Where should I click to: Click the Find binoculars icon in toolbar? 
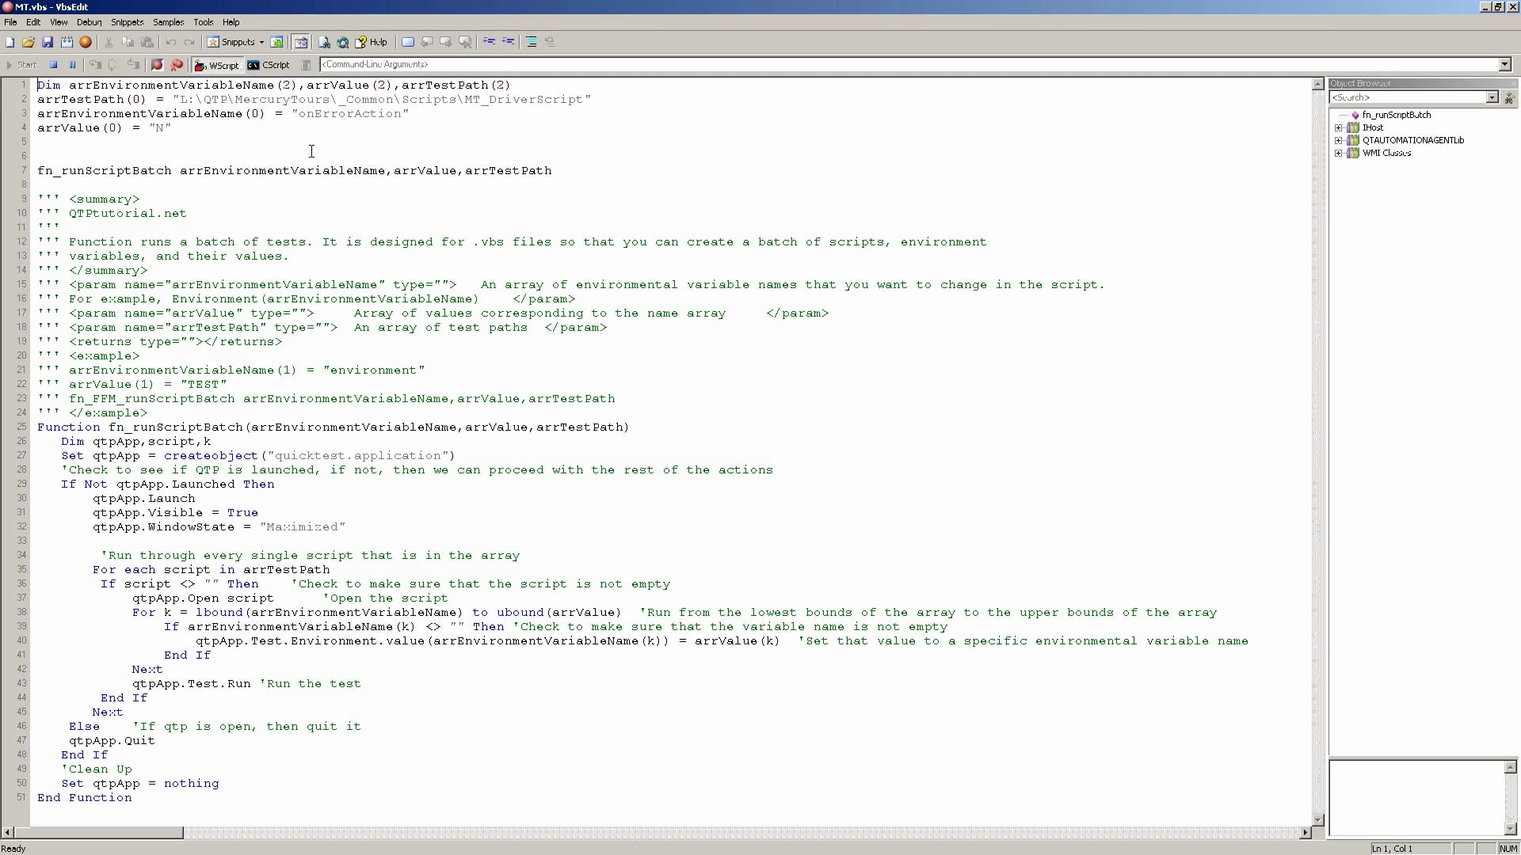pos(324,42)
